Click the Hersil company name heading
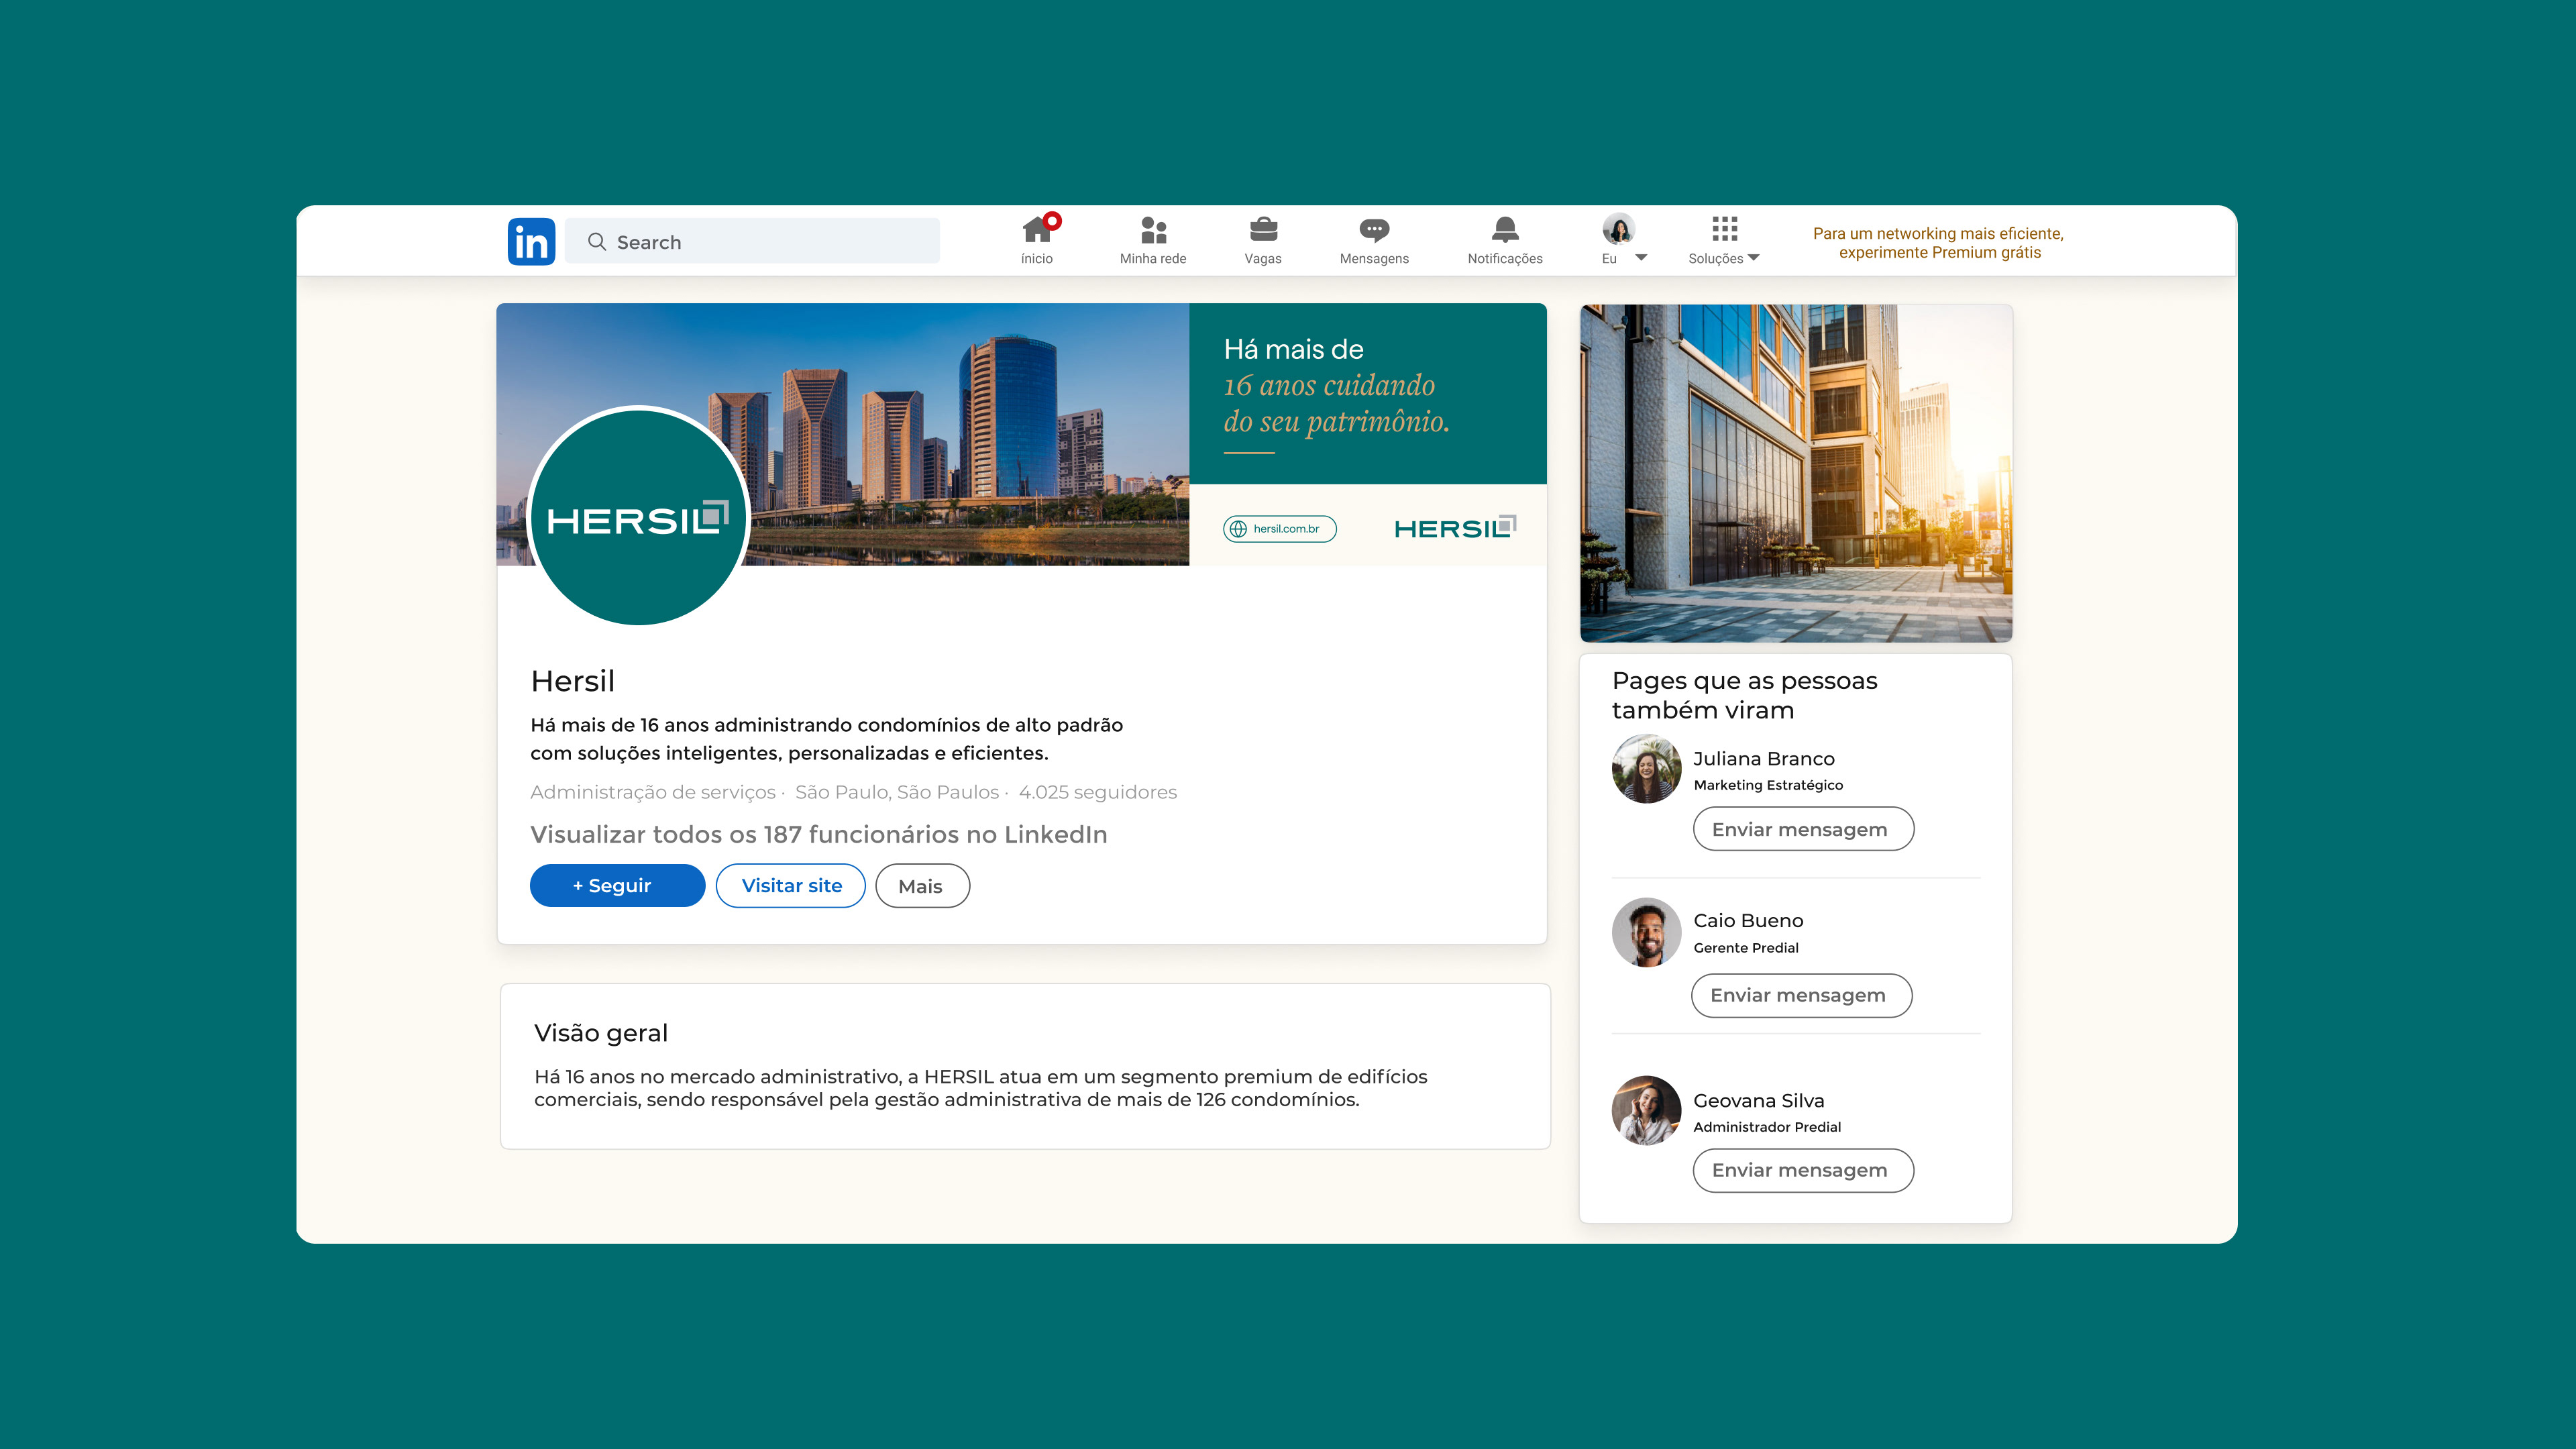Image resolution: width=2576 pixels, height=1449 pixels. point(572,681)
